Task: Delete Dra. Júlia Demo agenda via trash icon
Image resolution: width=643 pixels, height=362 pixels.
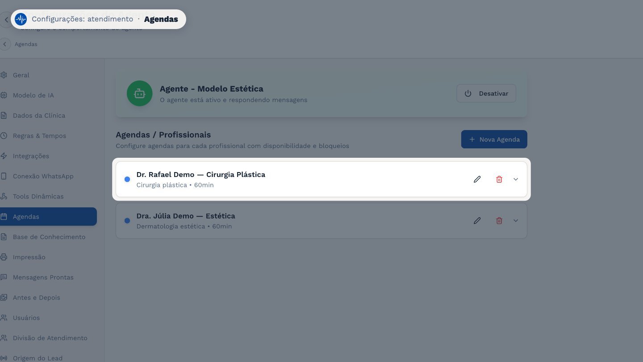Action: (499, 221)
